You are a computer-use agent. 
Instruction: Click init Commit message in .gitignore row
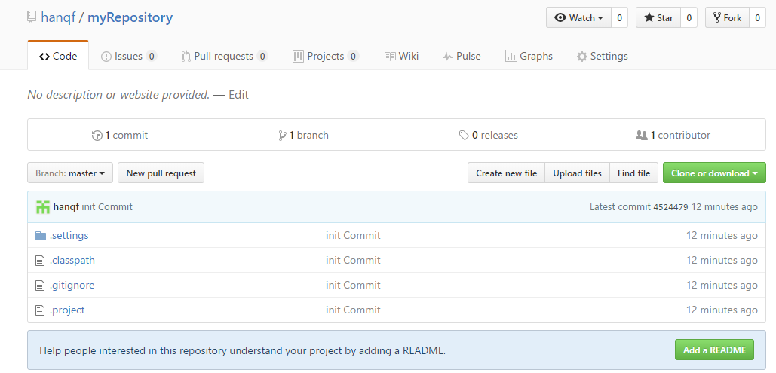(x=354, y=285)
